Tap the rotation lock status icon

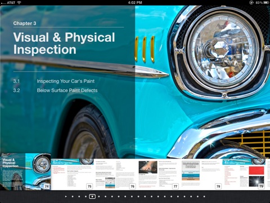coord(251,3)
